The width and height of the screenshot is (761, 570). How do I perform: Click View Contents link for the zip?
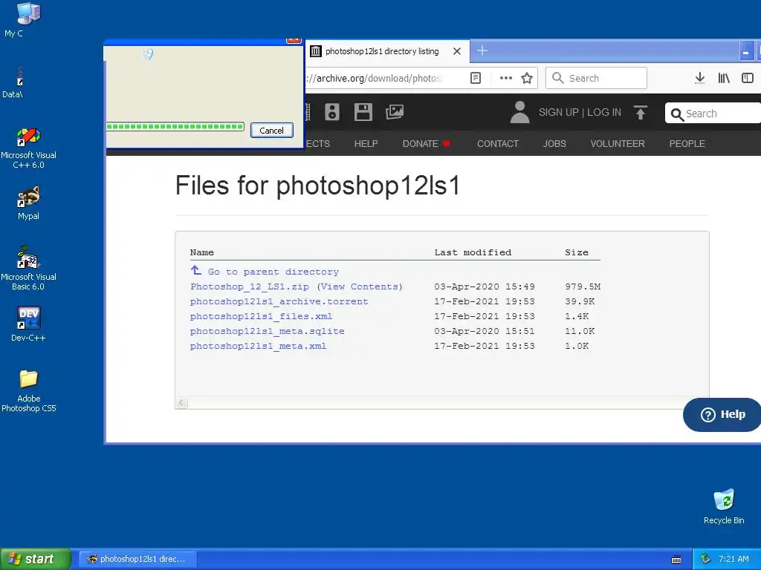pos(360,286)
